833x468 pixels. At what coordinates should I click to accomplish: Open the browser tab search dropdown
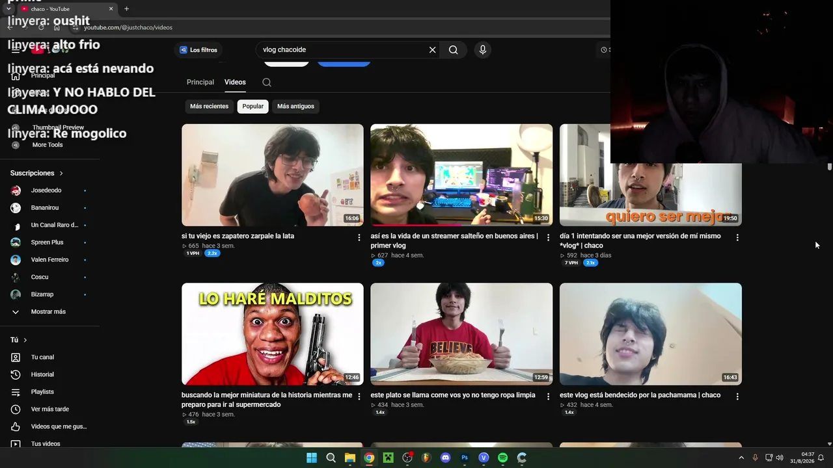pyautogui.click(x=8, y=9)
